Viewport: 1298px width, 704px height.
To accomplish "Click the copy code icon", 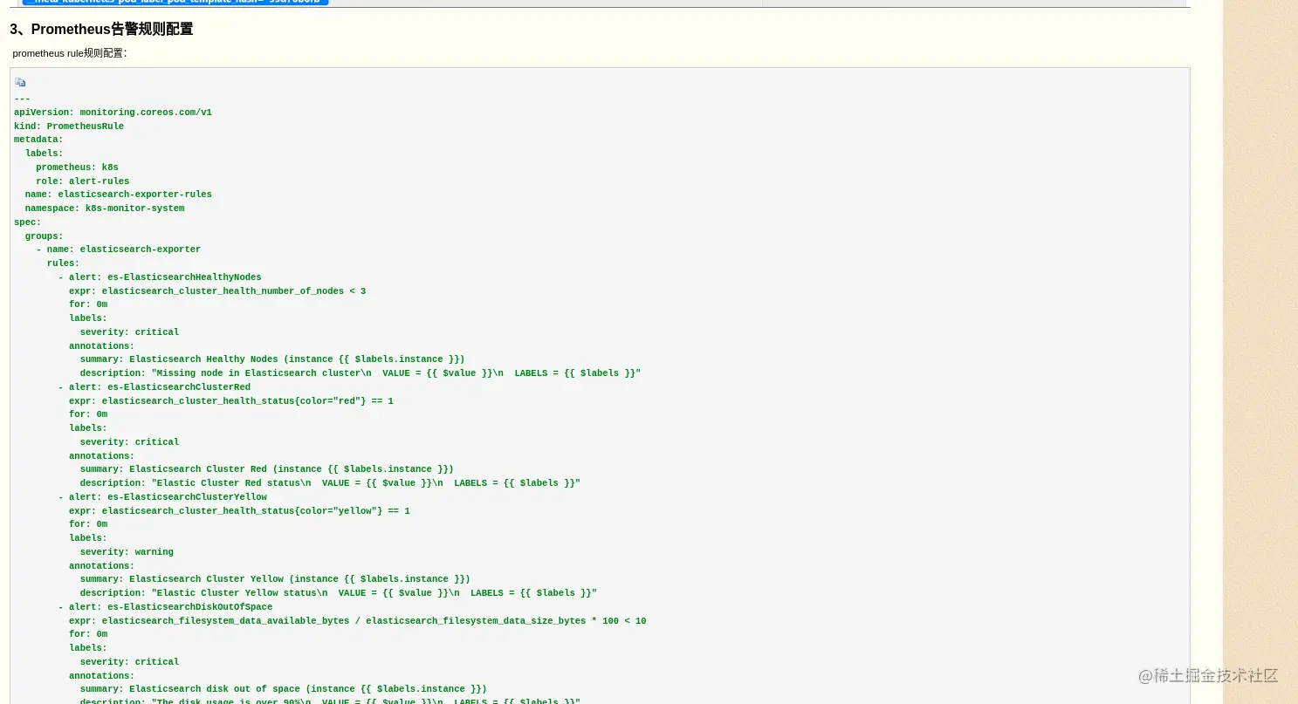I will 20,83.
